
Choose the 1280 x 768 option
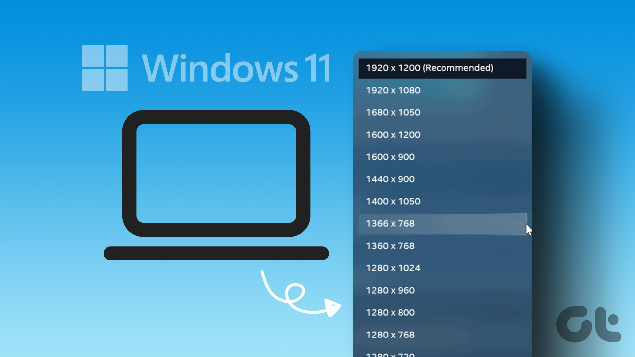tap(442, 335)
